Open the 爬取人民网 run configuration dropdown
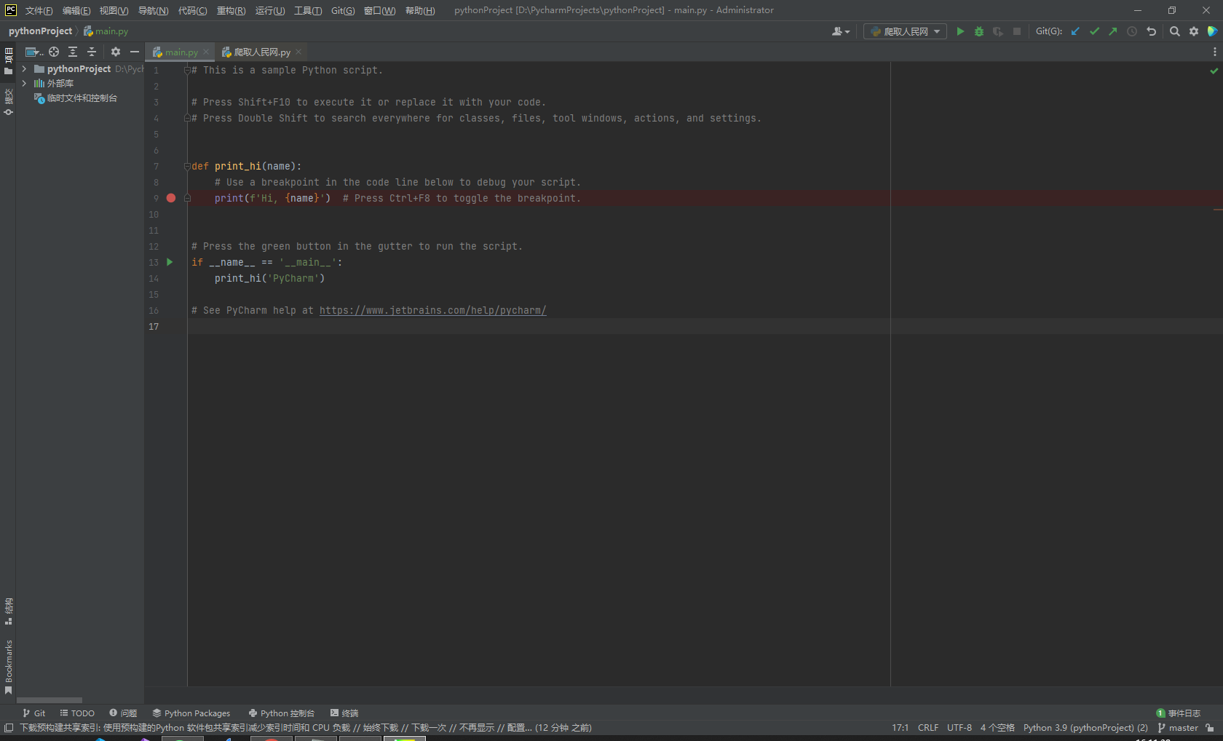This screenshot has height=741, width=1223. click(905, 31)
